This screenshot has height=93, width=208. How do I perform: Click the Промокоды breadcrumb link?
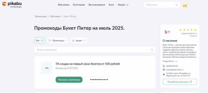41,16
